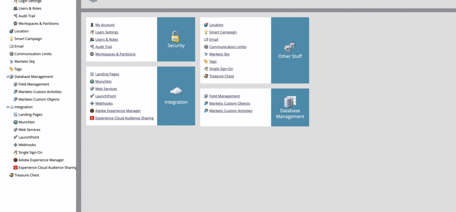Select Web Services in sidebar tree
The height and width of the screenshot is (212, 456).
click(x=29, y=130)
